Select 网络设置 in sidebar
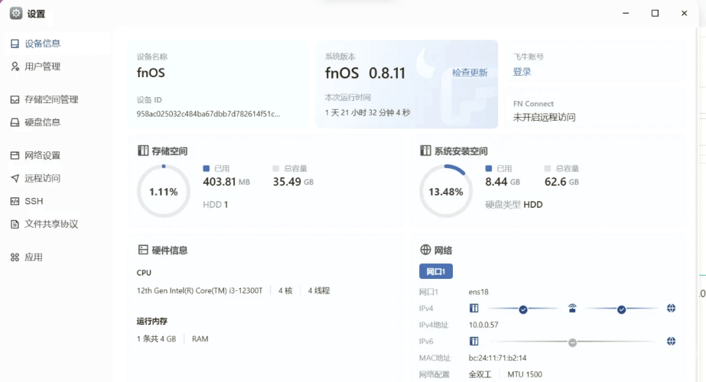Image resolution: width=706 pixels, height=382 pixels. click(57, 156)
